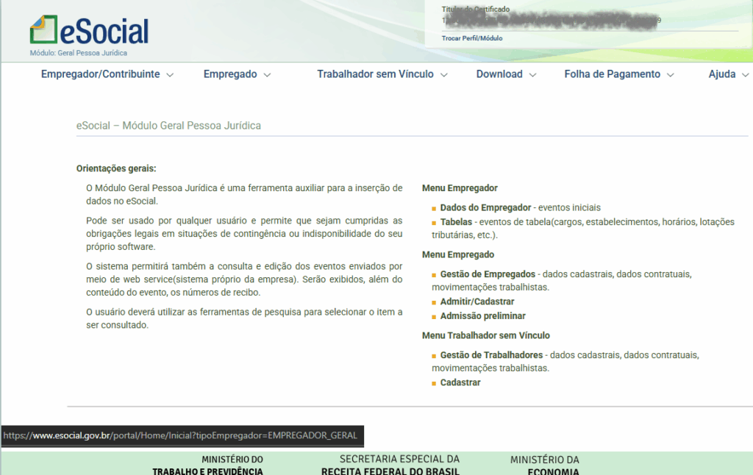The image size is (753, 475).
Task: Click the orange bullet beside Gestão de Empregados
Action: tap(434, 276)
